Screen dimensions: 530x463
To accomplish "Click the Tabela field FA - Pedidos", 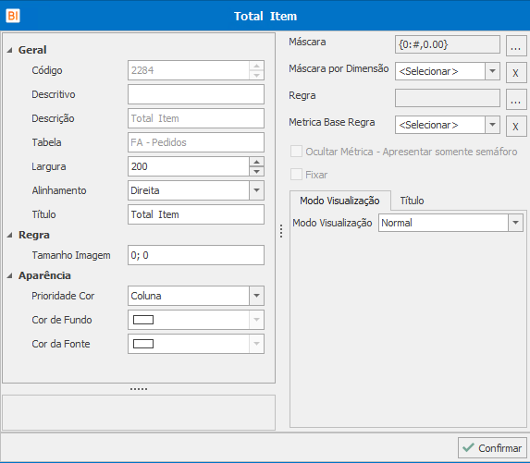I will (x=196, y=142).
